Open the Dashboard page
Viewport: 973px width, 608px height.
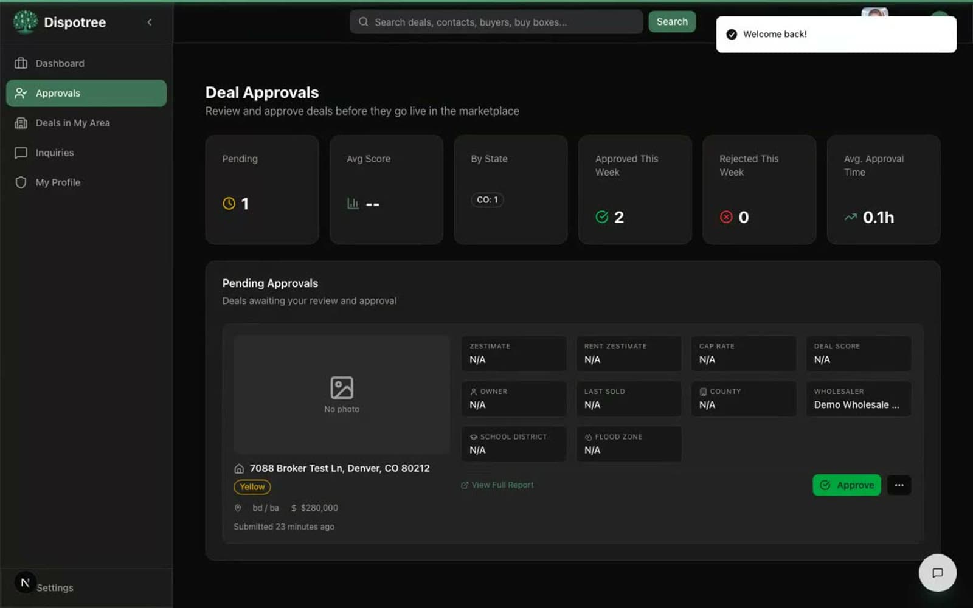[x=86, y=63]
